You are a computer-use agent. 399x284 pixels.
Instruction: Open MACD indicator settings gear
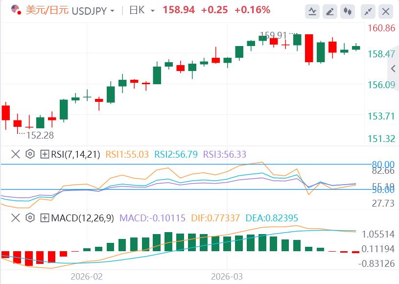pos(30,218)
